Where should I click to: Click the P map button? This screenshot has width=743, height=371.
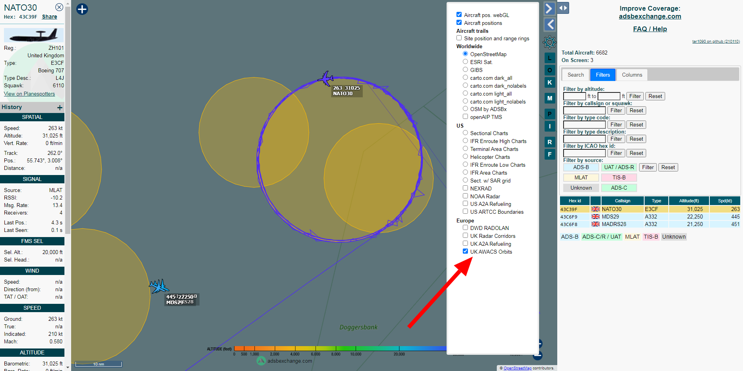click(550, 114)
